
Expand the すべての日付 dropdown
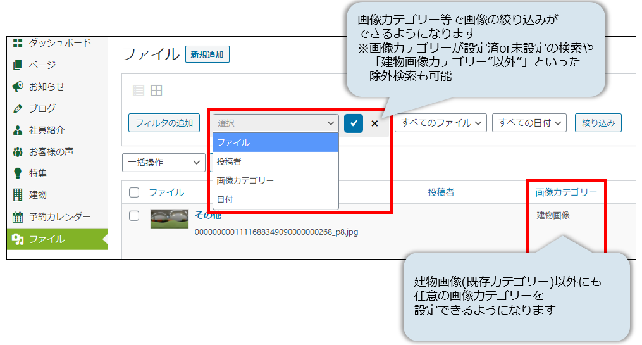(x=529, y=123)
